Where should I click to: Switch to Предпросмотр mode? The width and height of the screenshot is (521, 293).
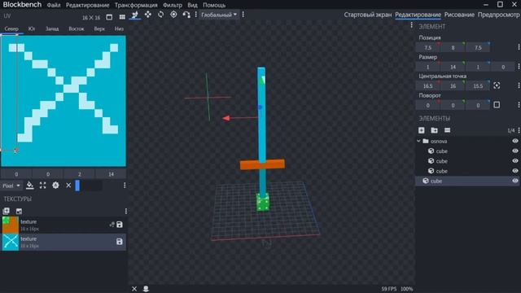[498, 15]
